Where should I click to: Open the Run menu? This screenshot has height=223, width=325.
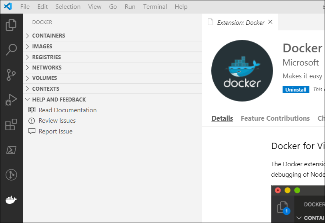point(130,7)
